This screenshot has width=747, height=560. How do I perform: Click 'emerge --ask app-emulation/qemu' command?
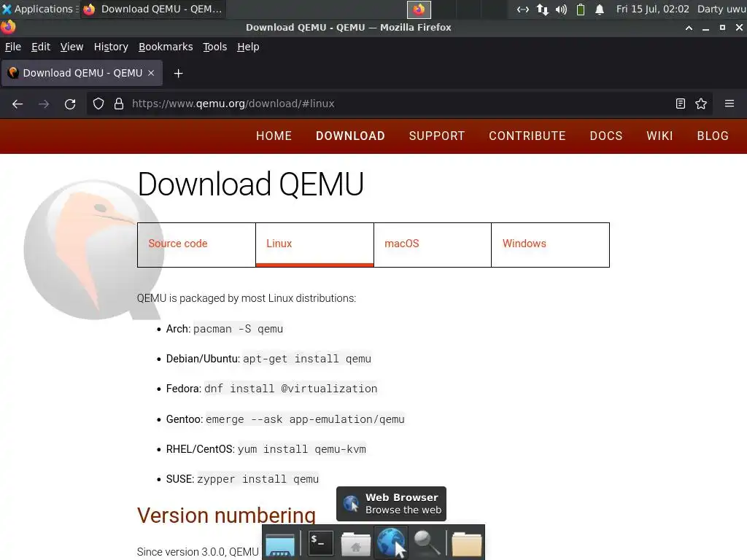305,419
